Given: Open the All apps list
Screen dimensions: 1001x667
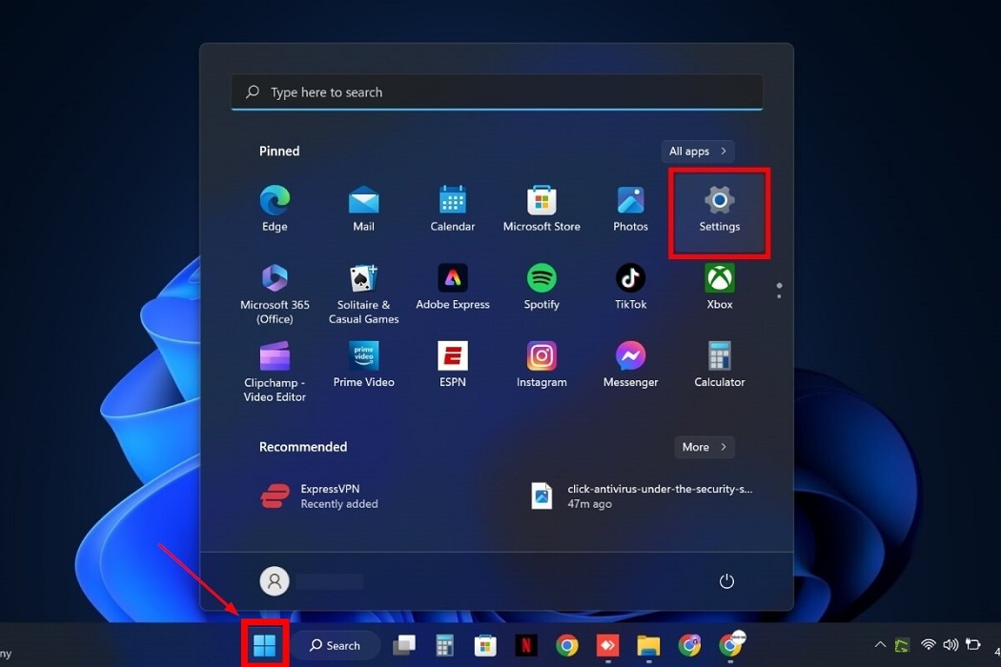Looking at the screenshot, I should click(697, 151).
